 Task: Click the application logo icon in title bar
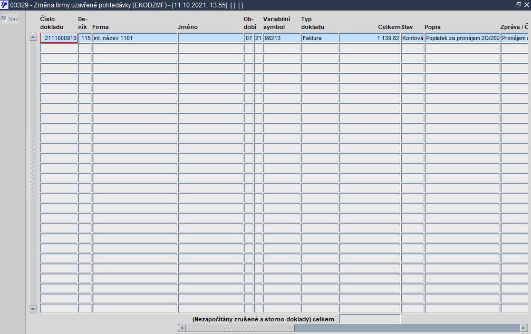coord(4,5)
